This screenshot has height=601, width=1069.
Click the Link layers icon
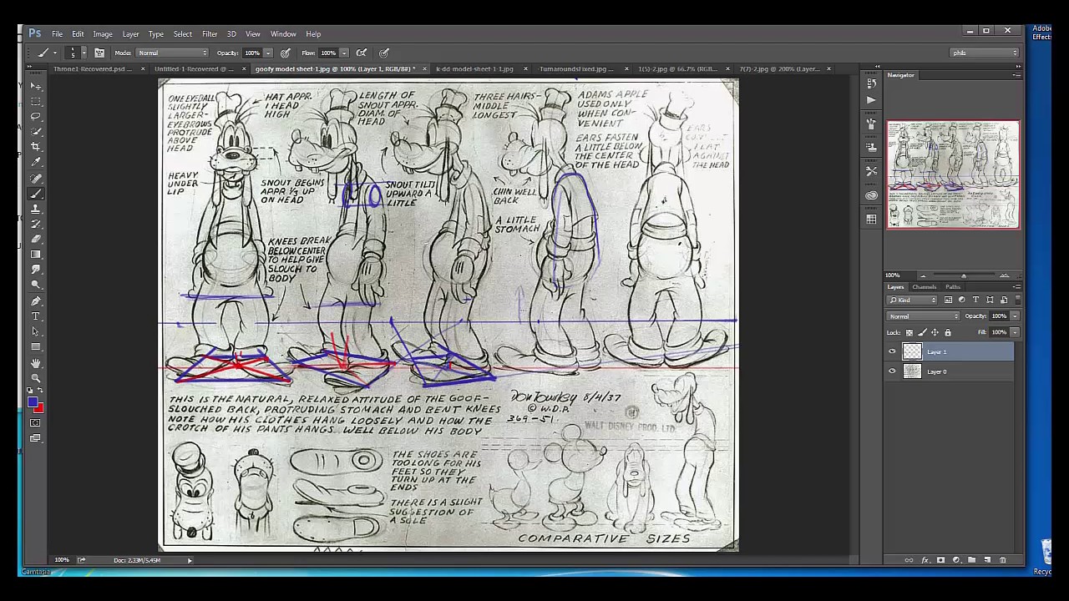tap(909, 560)
